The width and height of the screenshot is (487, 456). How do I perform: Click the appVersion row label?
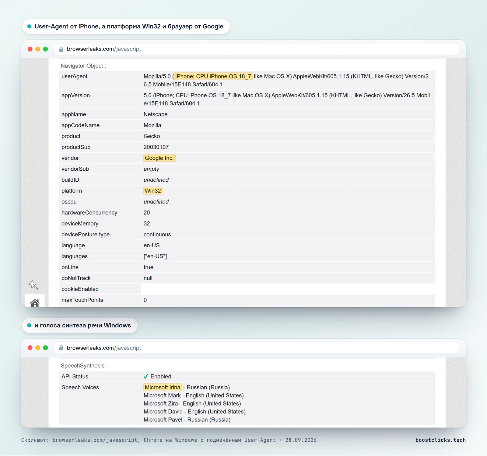(75, 95)
